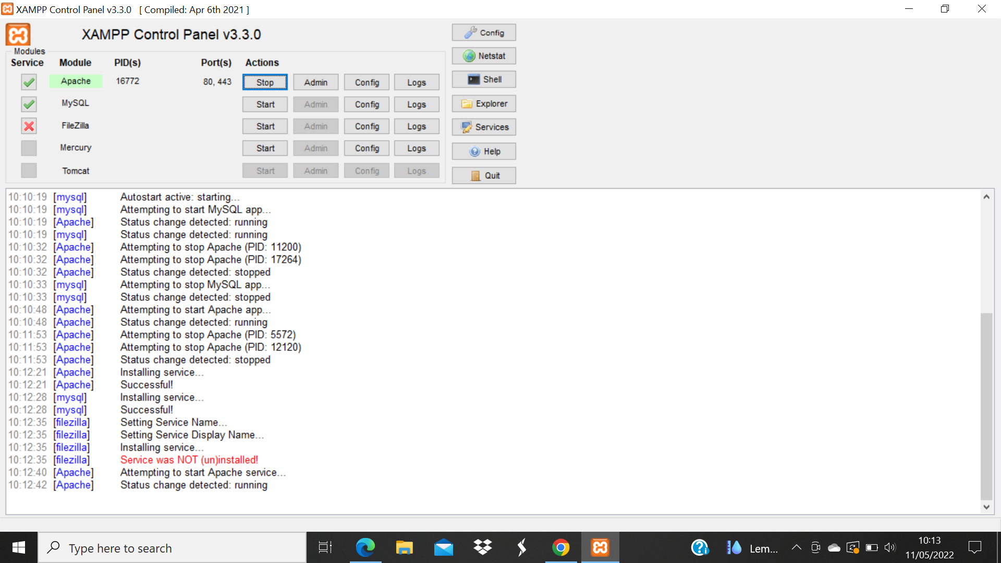Uncheck the Apache service checkbox
Viewport: 1001px width, 563px height.
click(x=29, y=82)
